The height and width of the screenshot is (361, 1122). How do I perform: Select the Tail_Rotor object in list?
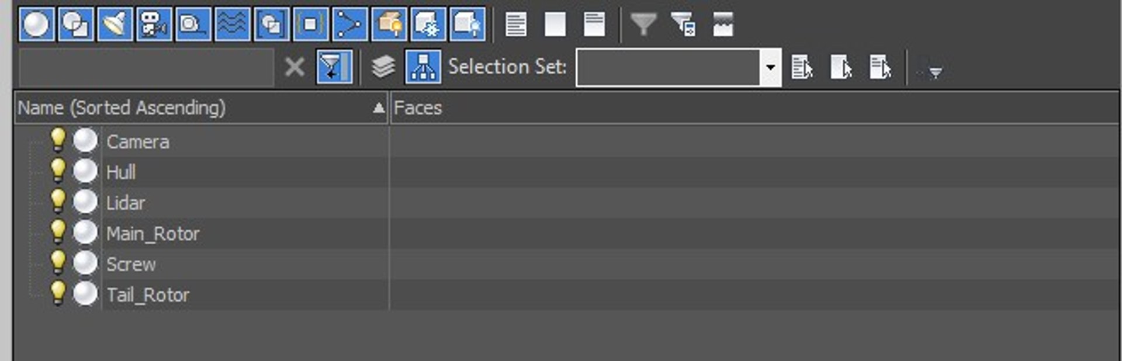tap(148, 295)
